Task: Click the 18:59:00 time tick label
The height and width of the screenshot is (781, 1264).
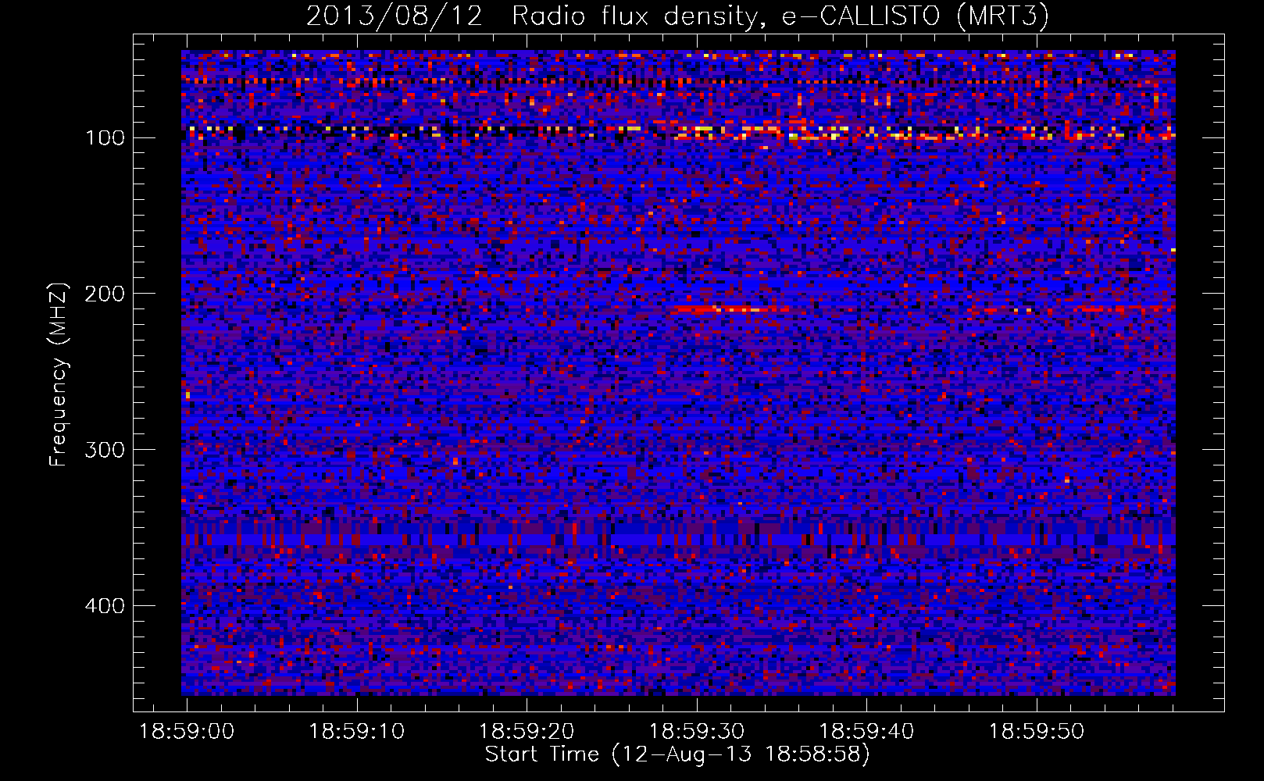Action: (187, 732)
